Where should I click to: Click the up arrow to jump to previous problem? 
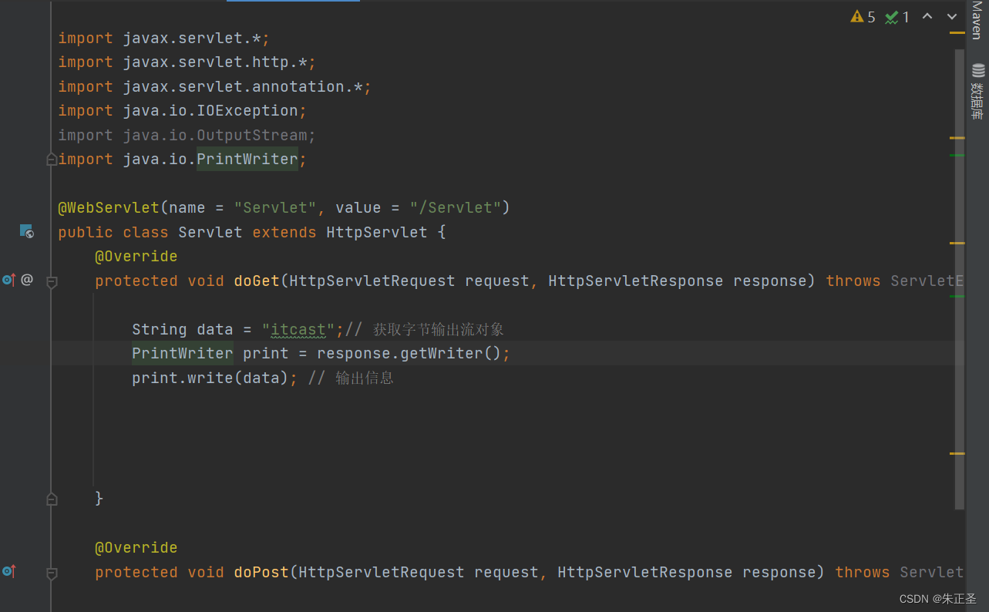coord(927,16)
